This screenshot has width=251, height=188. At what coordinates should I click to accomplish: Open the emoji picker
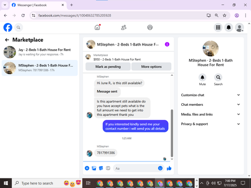click(x=160, y=168)
